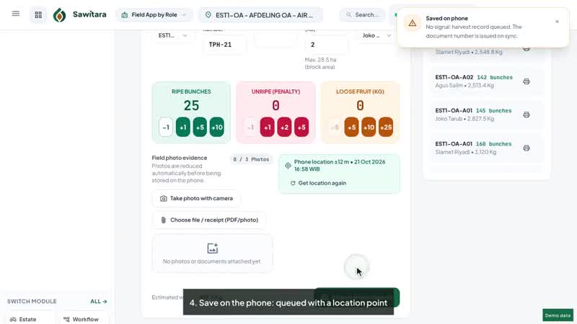Print the EST1-OA-A01 160 bunches record
This screenshot has height=324, width=577.
[x=527, y=148]
